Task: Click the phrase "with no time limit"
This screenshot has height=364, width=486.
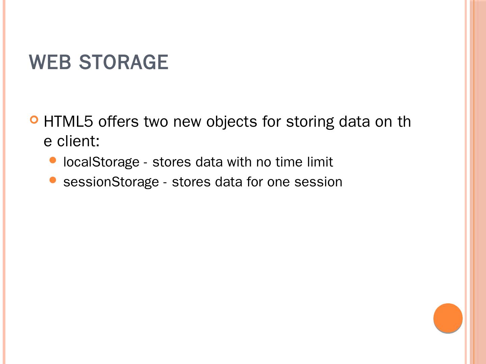Action: [280, 162]
